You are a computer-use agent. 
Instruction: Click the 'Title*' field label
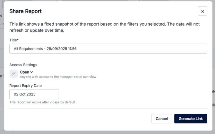click(x=14, y=40)
